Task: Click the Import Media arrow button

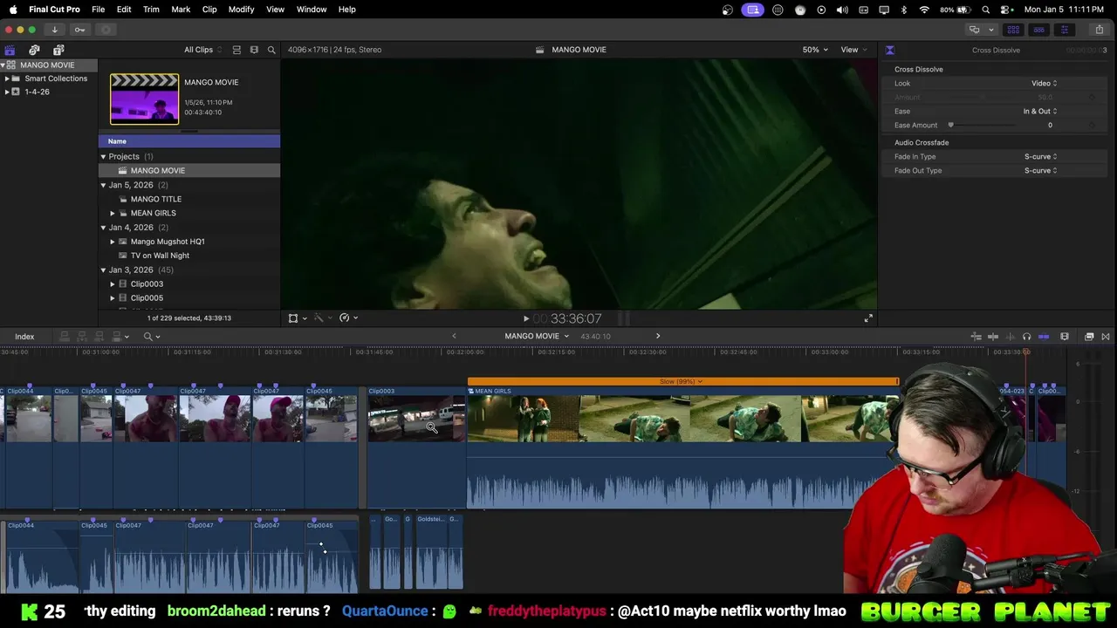Action: point(54,30)
